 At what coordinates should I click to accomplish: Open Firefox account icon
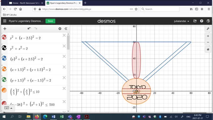202,9
